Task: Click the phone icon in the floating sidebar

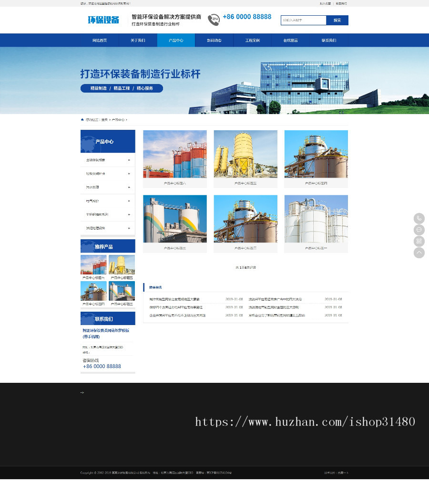Action: [419, 219]
